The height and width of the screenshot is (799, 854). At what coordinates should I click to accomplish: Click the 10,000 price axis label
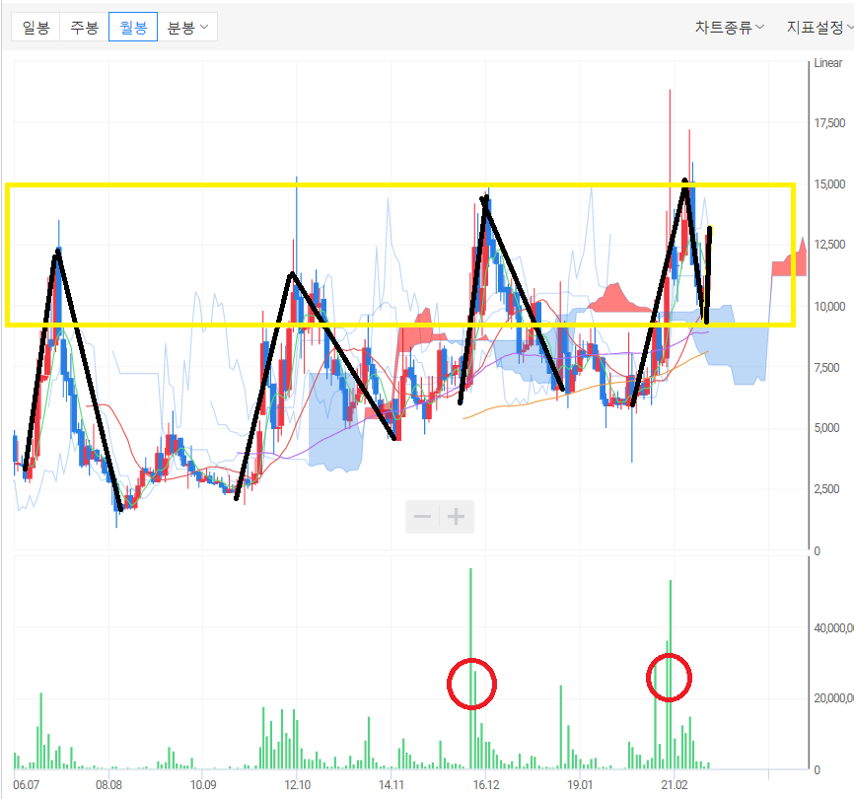pyautogui.click(x=829, y=306)
